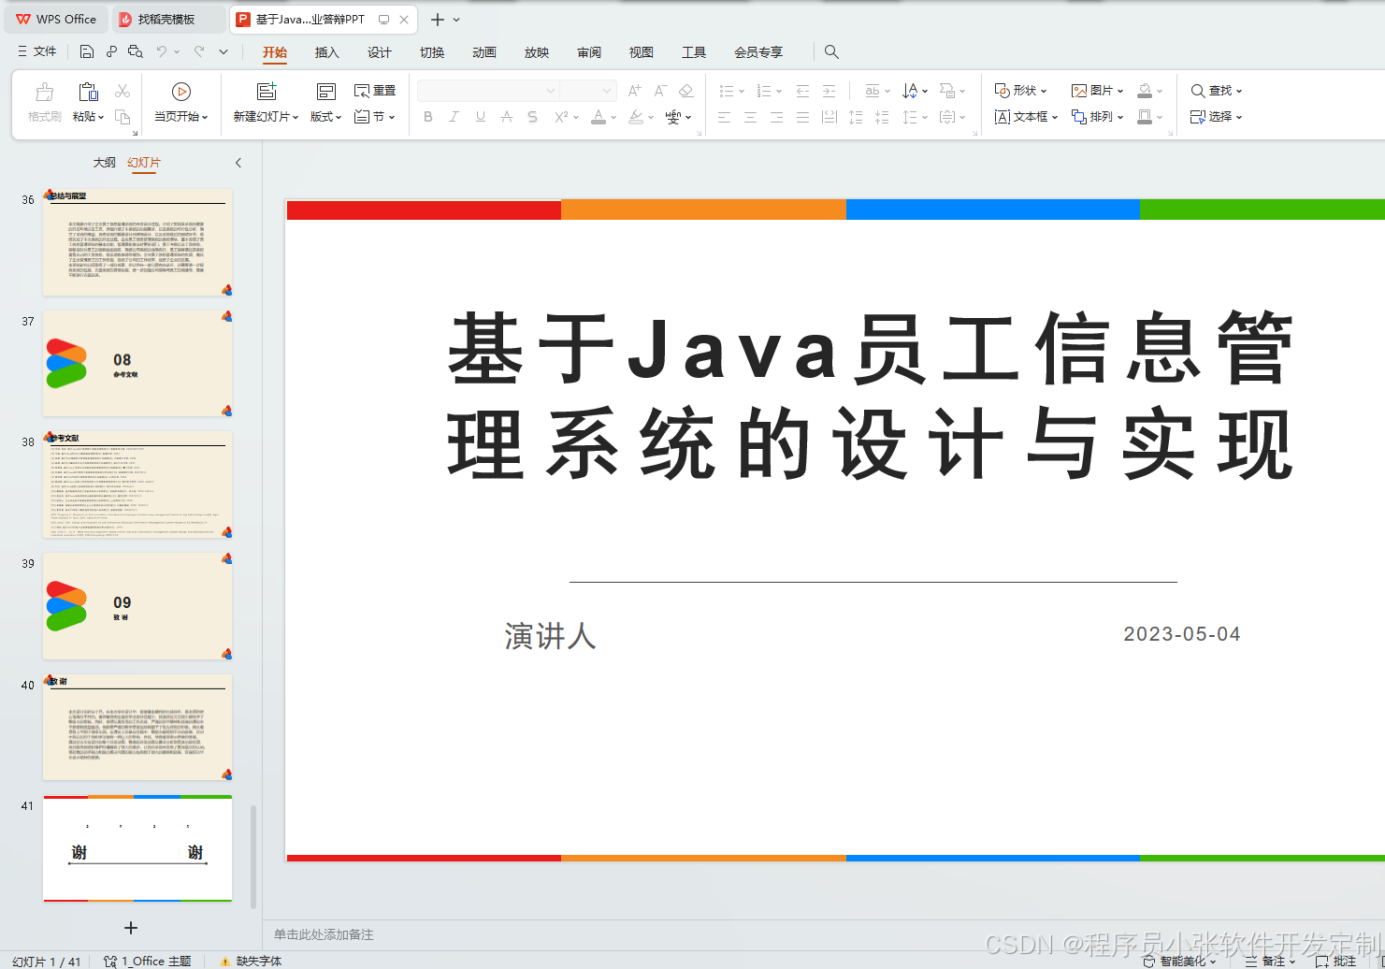Insert a picture using the 图片 icon
The width and height of the screenshot is (1385, 969).
(1089, 90)
